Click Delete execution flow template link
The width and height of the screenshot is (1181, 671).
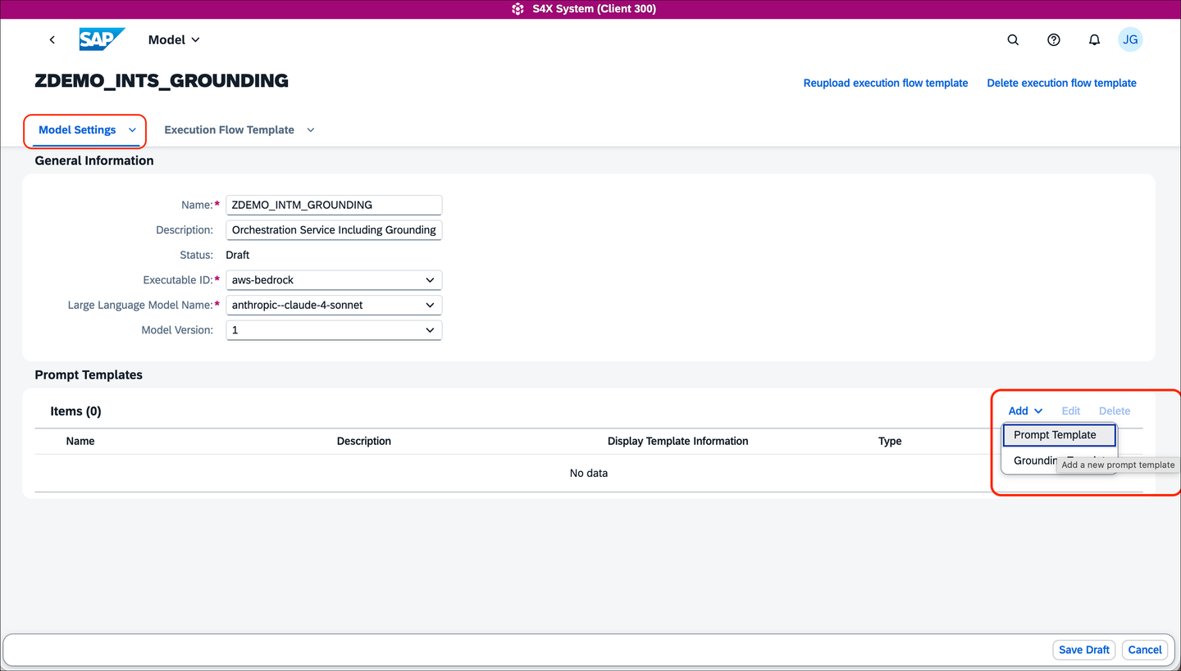[1061, 83]
